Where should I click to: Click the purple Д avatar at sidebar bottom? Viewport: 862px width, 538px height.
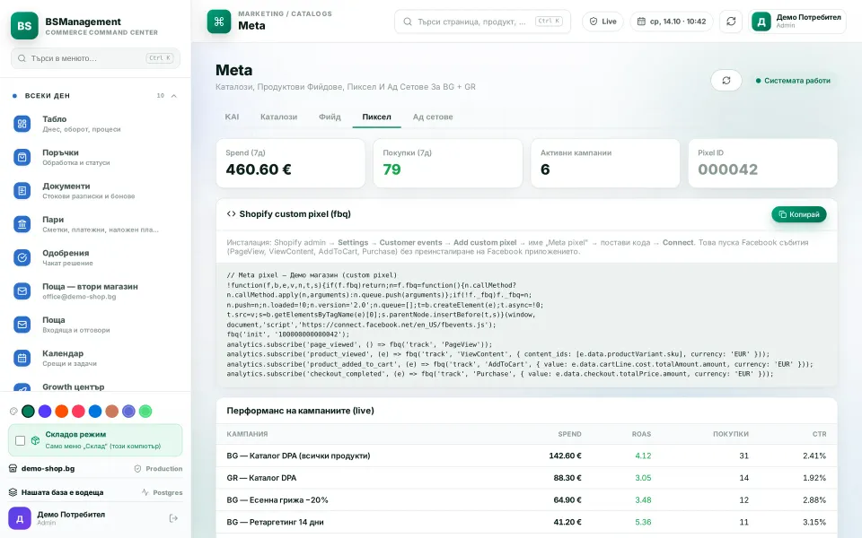[20, 518]
